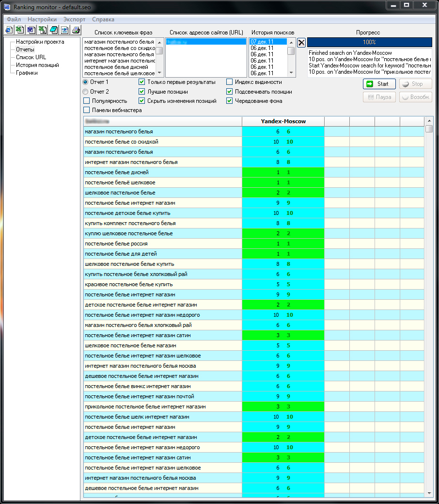The image size is (439, 504).
Task: Select the highlighted URL in site list
Action: [x=206, y=42]
